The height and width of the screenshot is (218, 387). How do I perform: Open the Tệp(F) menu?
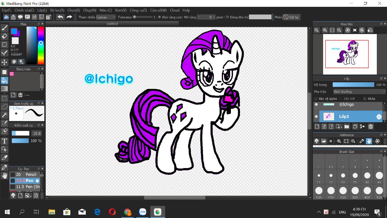(x=6, y=10)
